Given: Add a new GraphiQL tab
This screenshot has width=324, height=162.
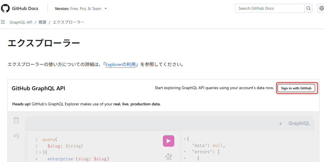Looking at the screenshot, I should point(281,124).
